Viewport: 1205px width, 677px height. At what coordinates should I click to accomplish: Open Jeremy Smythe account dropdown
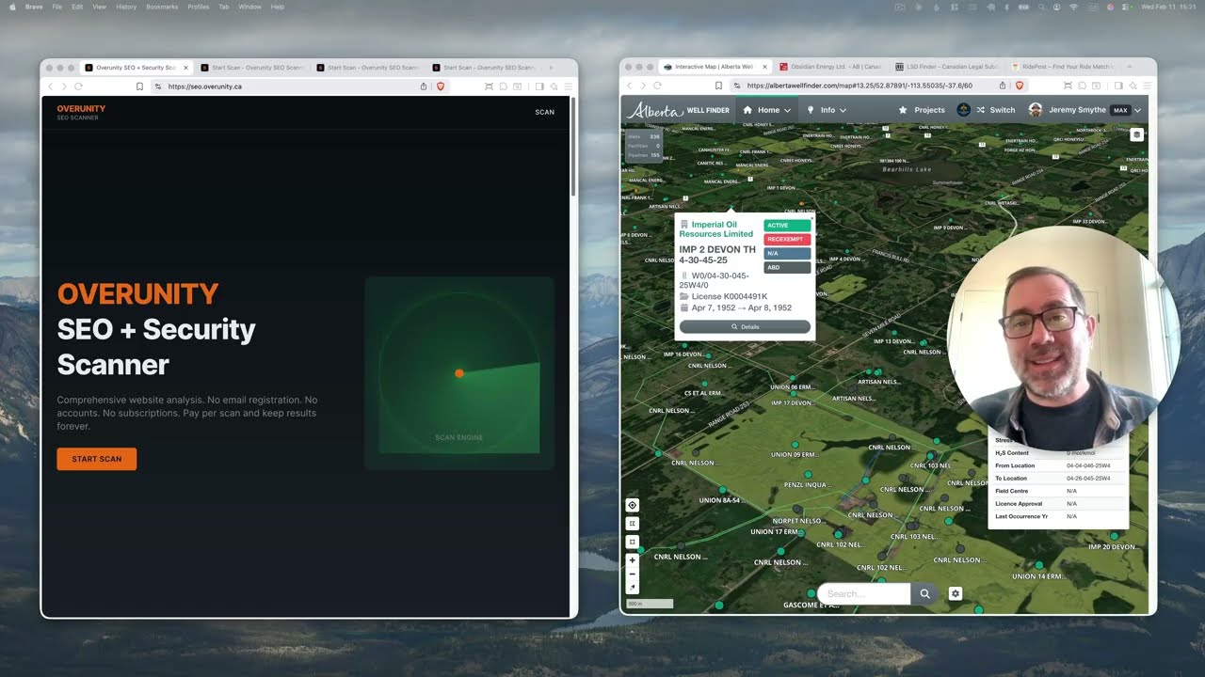(x=1084, y=110)
